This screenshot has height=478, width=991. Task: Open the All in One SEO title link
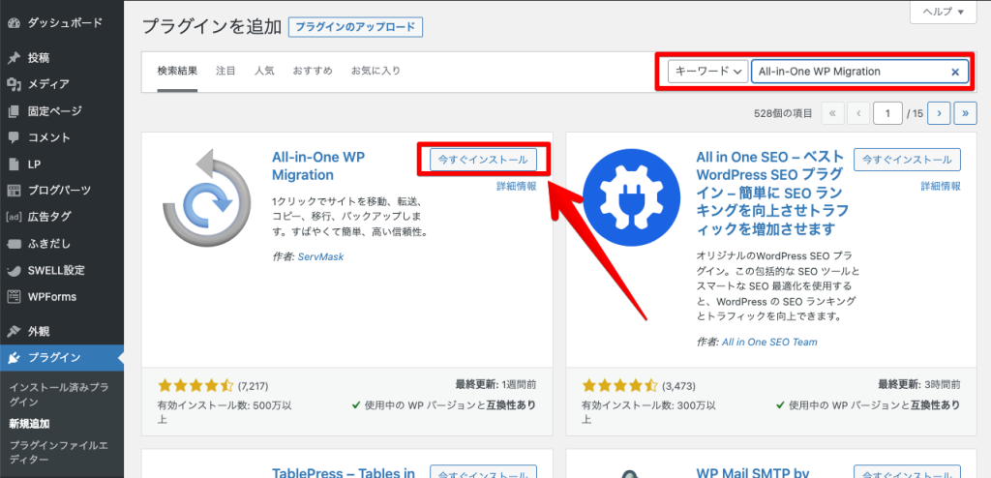click(772, 192)
